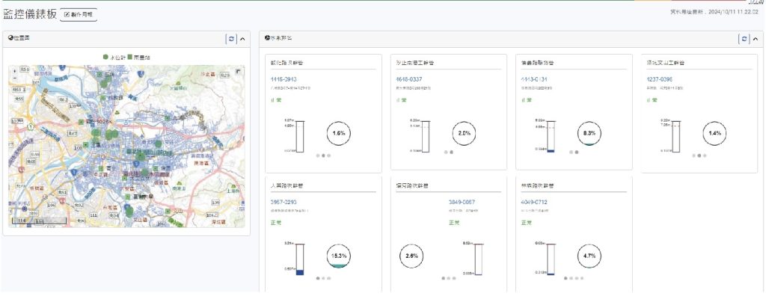The image size is (766, 296).
Task: Toggle rainfall station legend item
Action: (139, 57)
